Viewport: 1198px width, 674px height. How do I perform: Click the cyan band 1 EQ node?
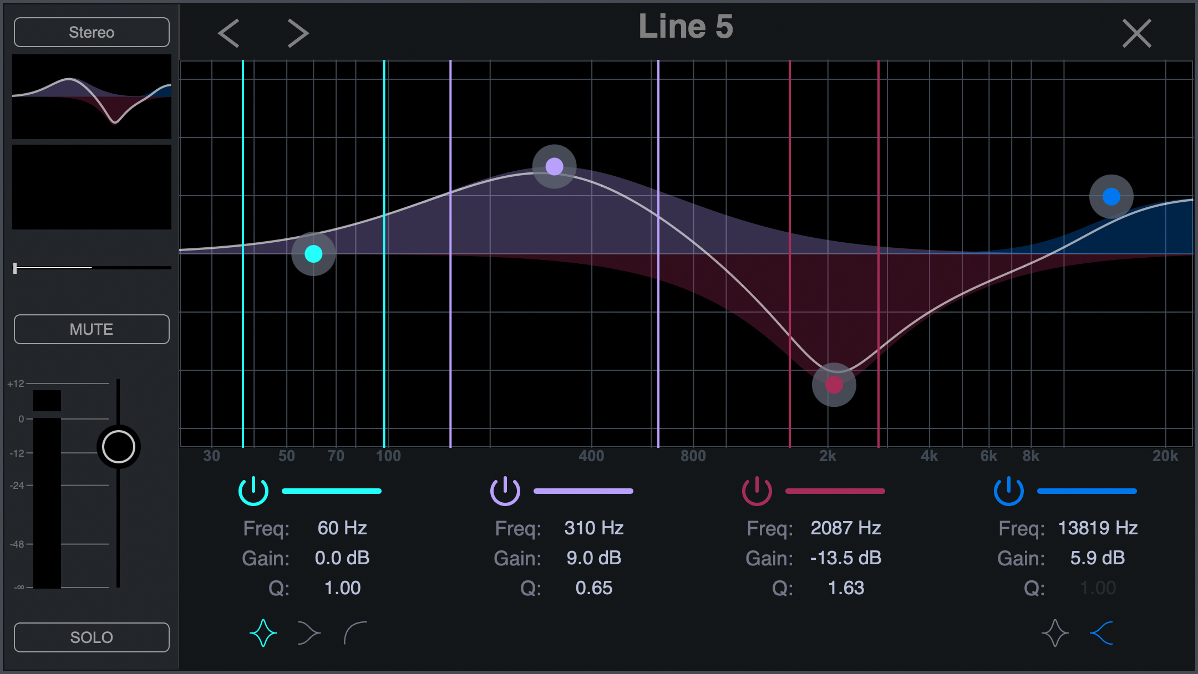tap(313, 254)
